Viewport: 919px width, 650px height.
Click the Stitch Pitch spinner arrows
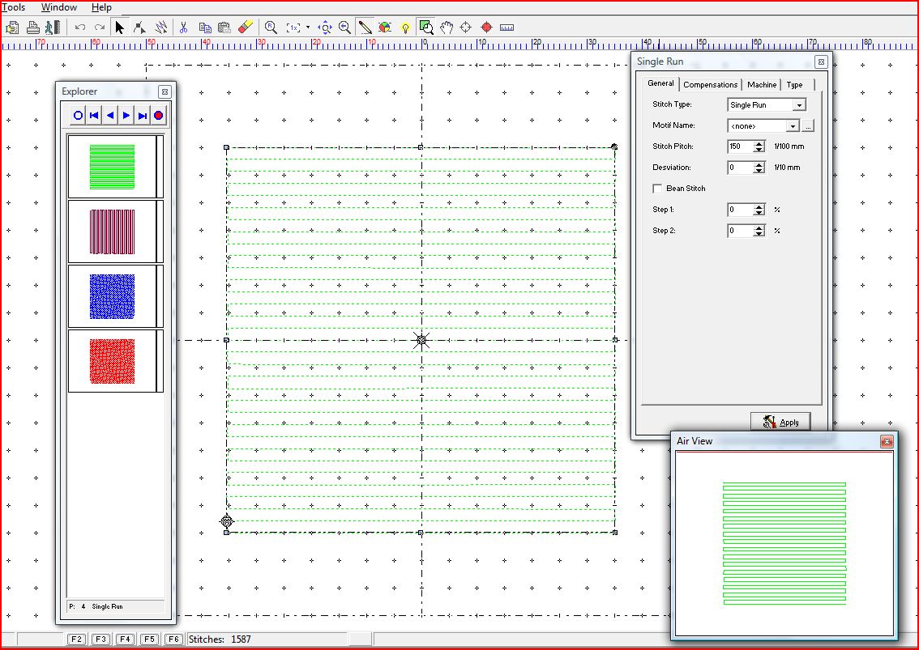coord(759,147)
